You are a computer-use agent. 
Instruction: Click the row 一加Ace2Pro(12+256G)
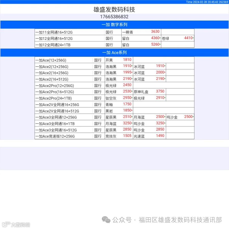pyautogui.click(x=114, y=85)
